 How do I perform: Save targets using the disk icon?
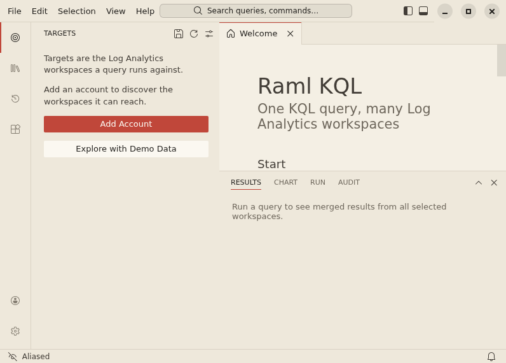[179, 34]
